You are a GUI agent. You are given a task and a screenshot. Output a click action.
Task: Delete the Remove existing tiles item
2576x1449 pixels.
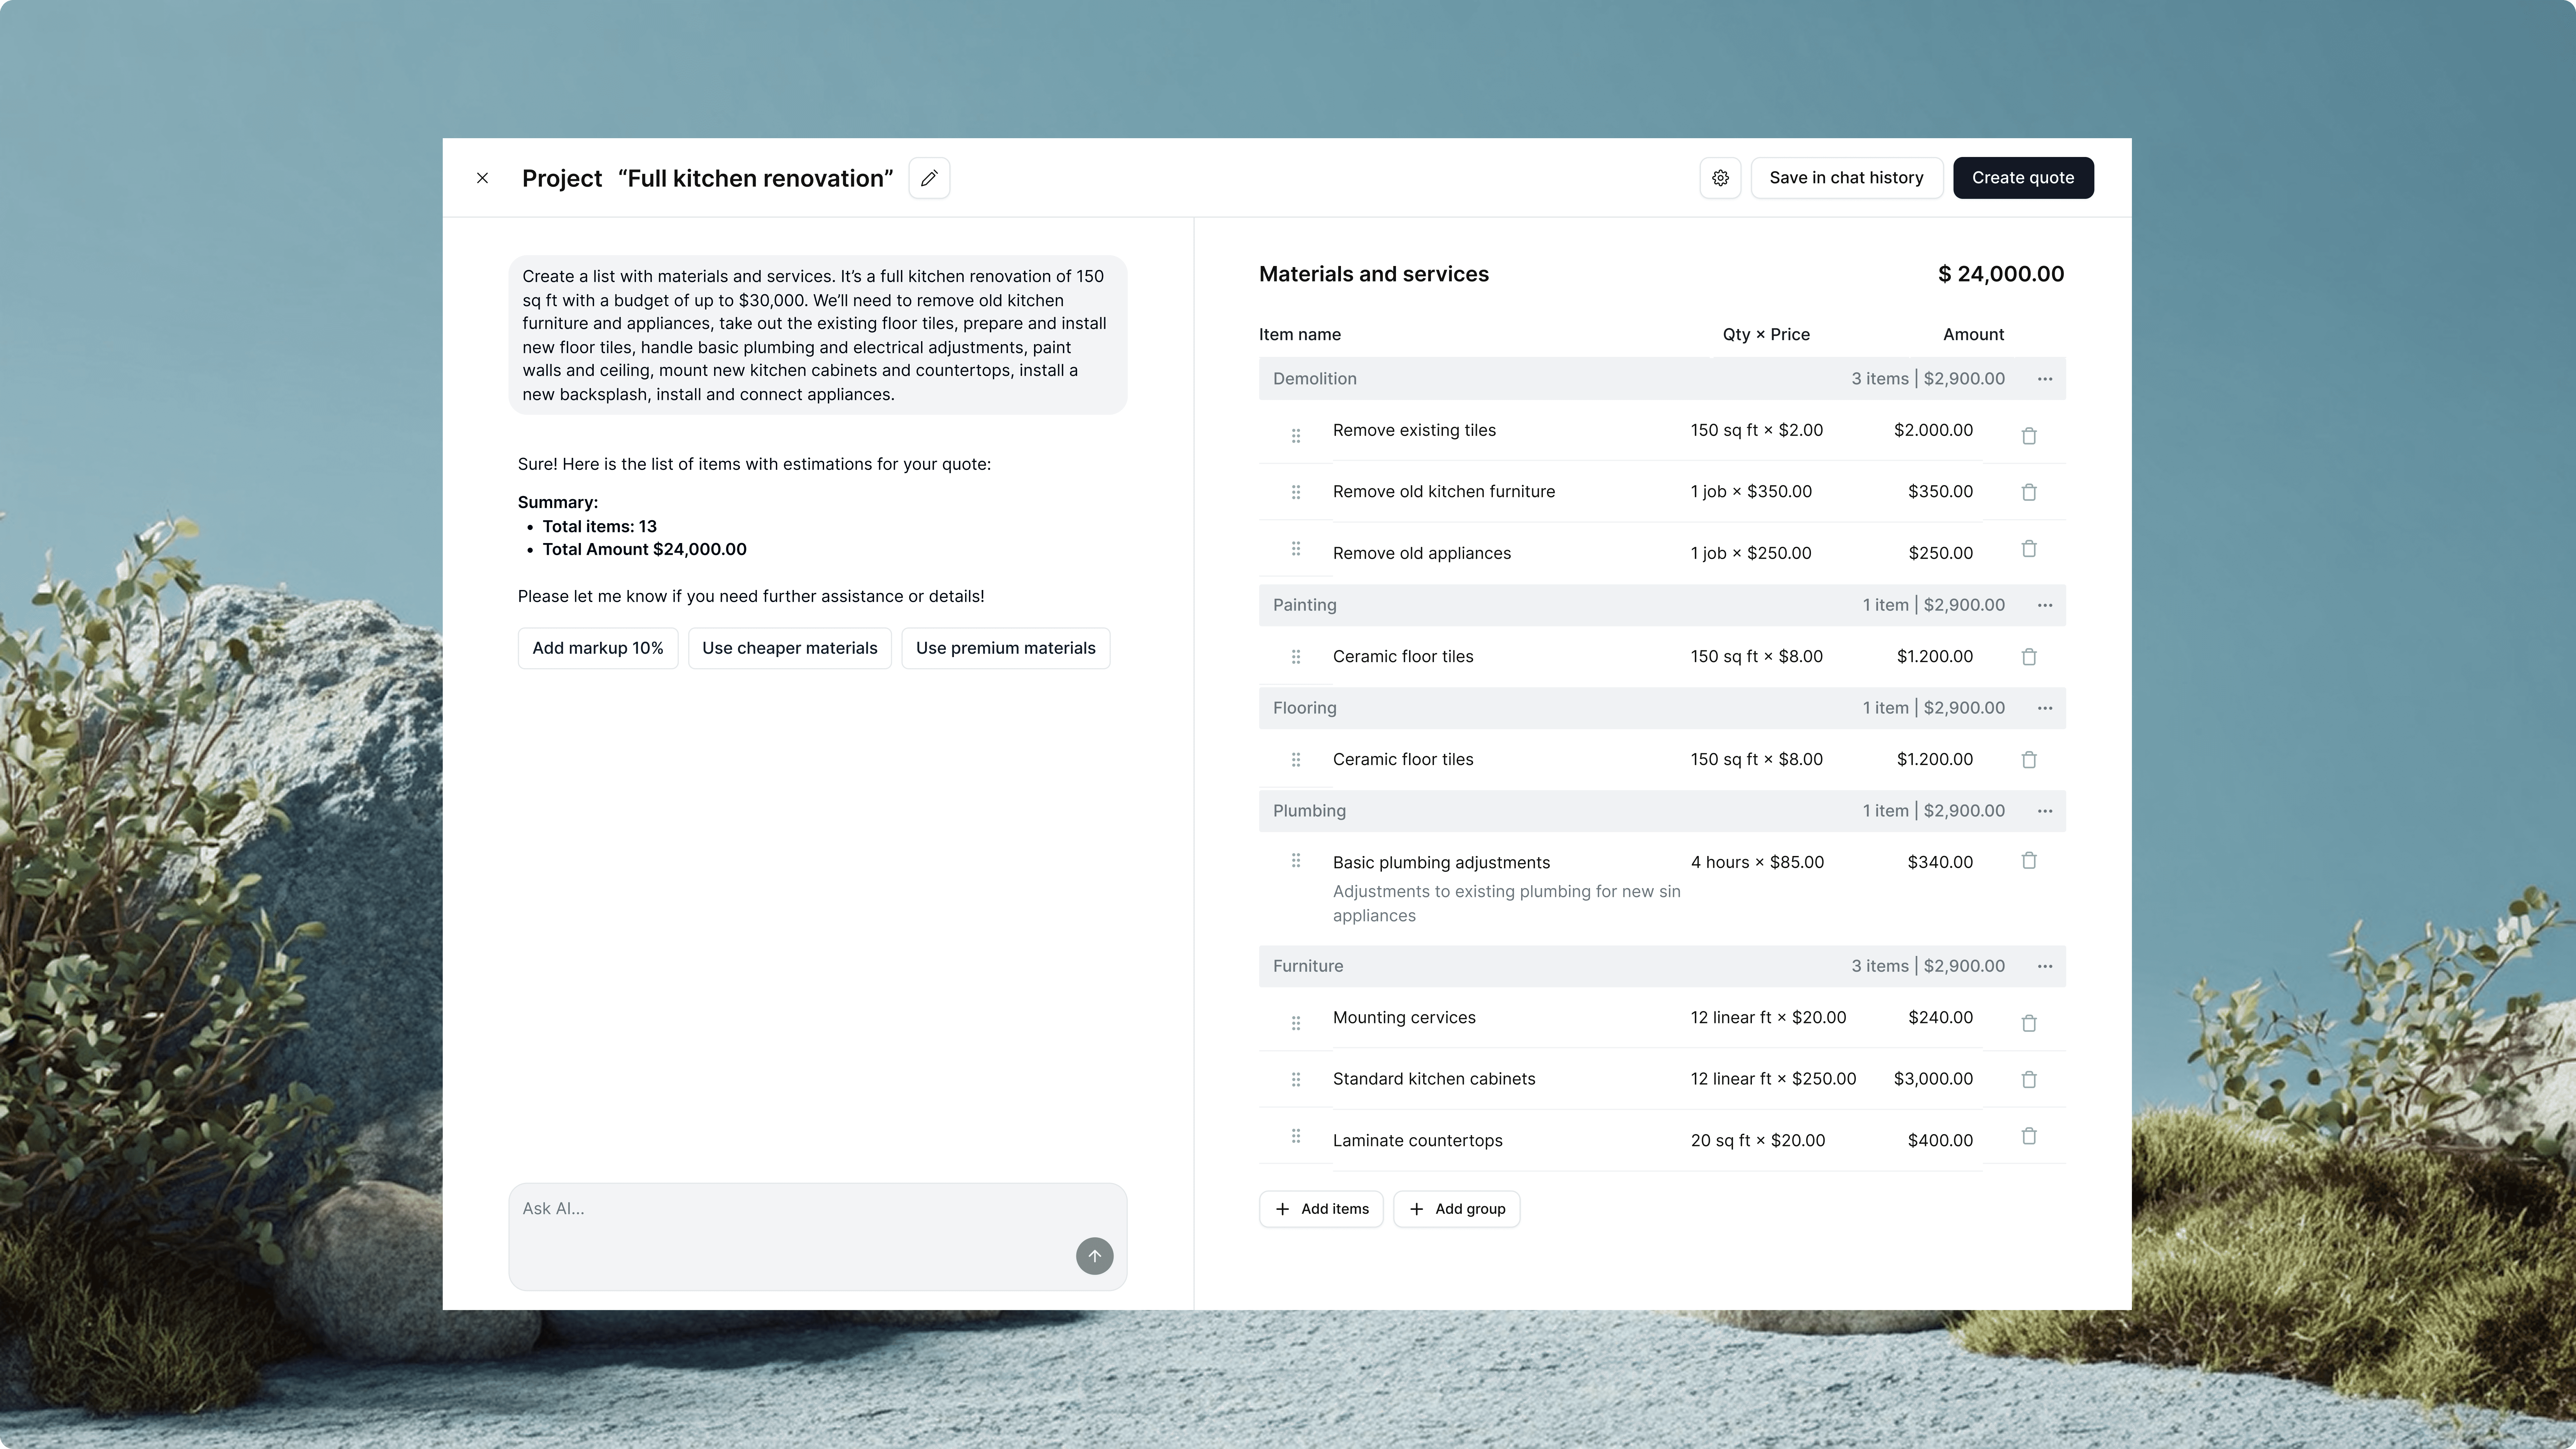click(2029, 436)
